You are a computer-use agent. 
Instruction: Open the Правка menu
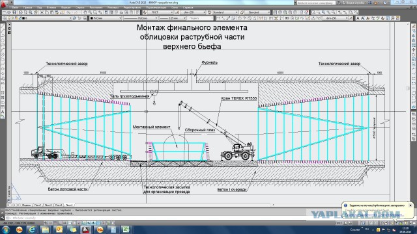point(27,8)
